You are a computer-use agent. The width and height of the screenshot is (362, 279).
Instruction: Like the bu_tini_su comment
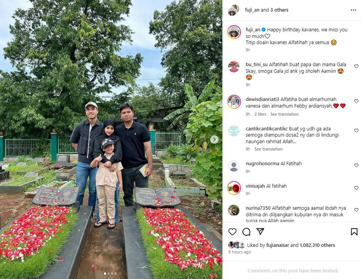[356, 66]
